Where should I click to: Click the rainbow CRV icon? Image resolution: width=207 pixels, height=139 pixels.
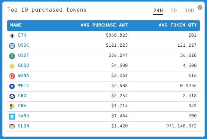click(12, 106)
